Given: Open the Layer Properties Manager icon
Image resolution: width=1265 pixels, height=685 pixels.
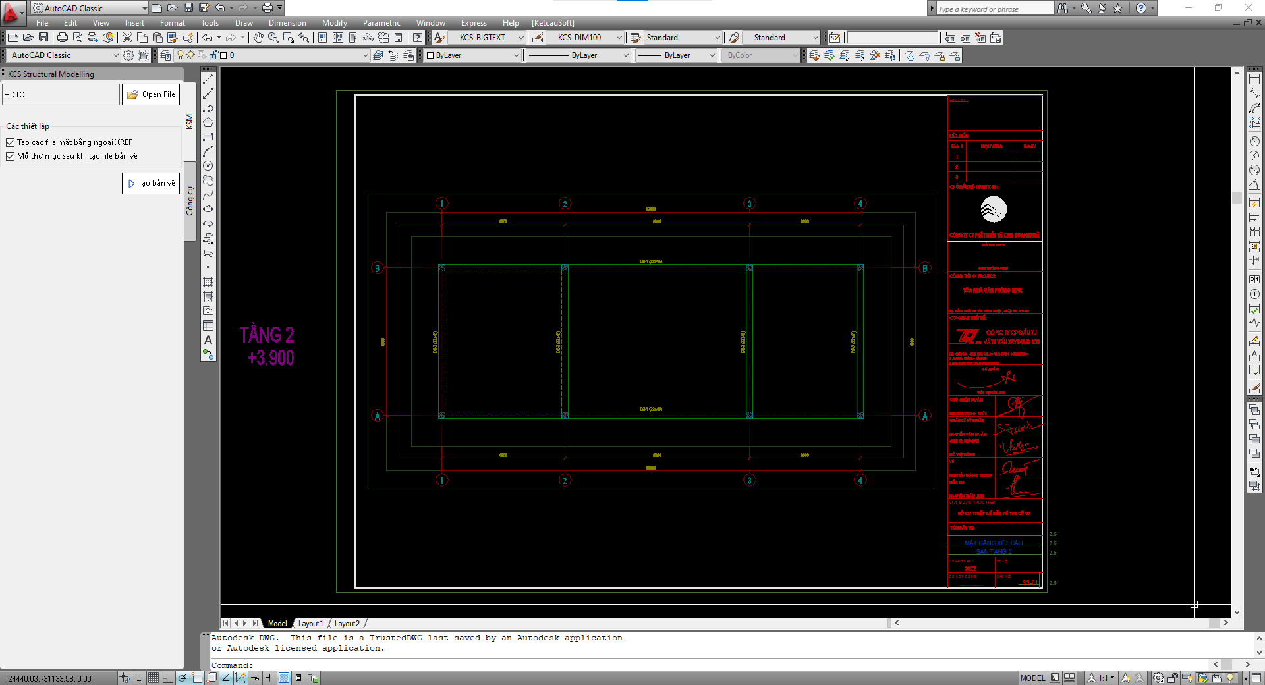Looking at the screenshot, I should [x=166, y=55].
